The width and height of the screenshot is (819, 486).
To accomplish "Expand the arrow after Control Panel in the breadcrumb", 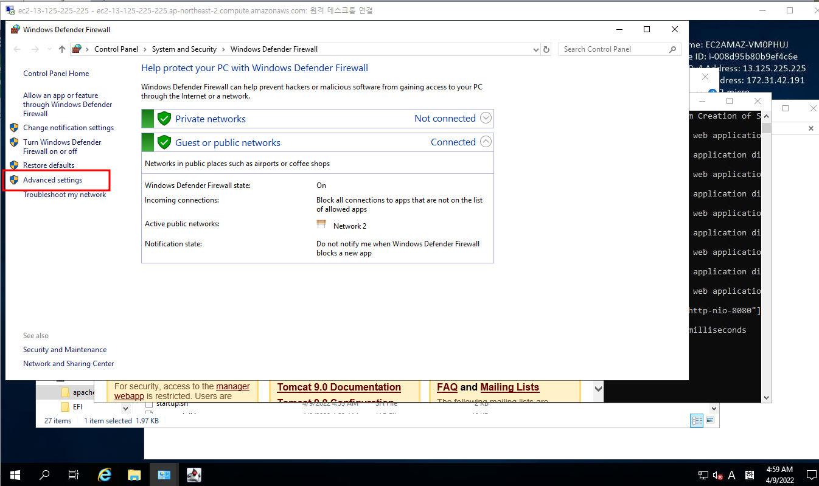I will (x=145, y=49).
